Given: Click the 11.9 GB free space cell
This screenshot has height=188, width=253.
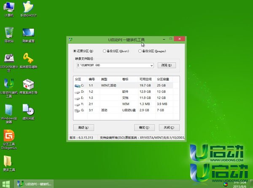Looking at the screenshot, I should tap(145, 98).
